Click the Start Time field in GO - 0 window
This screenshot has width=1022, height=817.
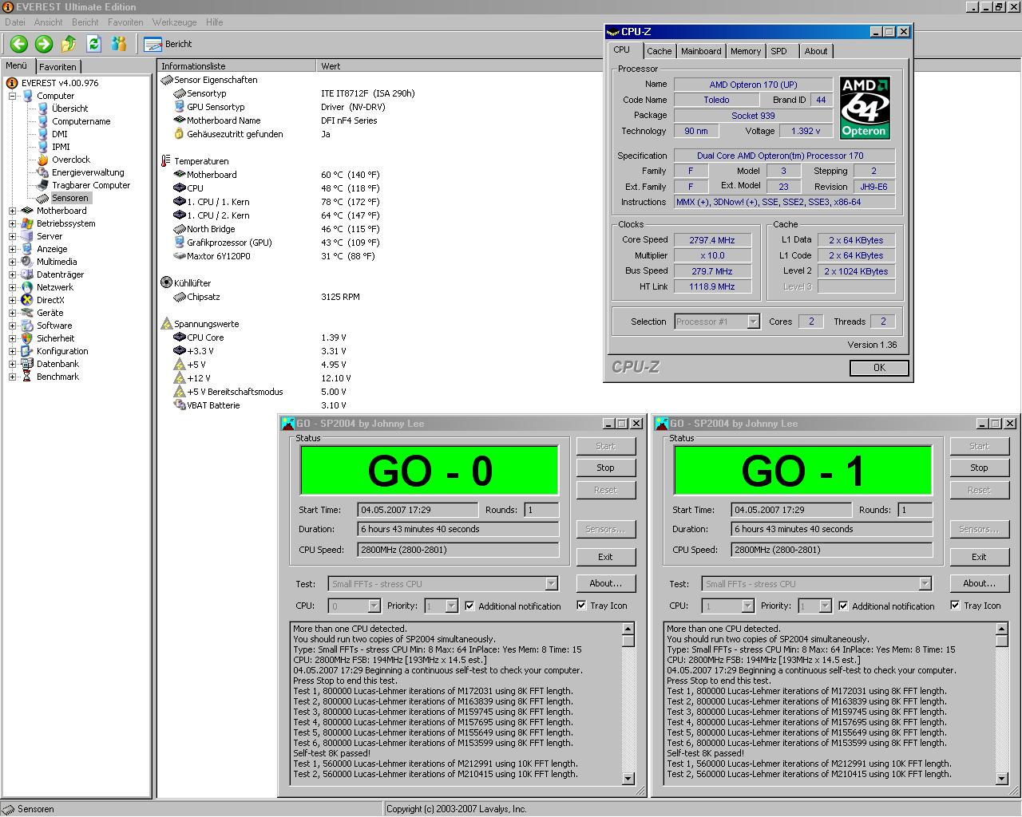point(418,510)
